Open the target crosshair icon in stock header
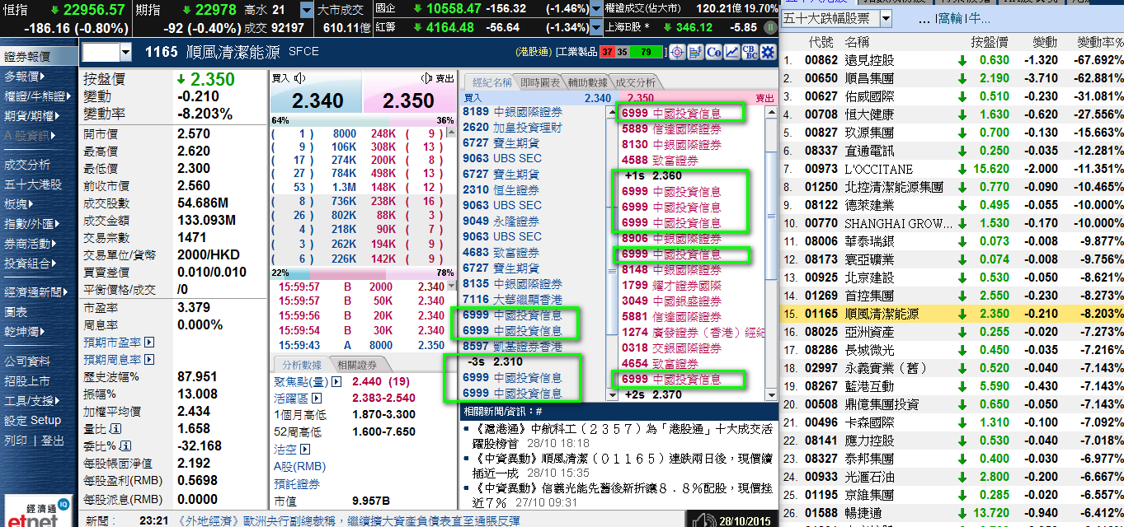This screenshot has width=1124, height=527. click(677, 53)
